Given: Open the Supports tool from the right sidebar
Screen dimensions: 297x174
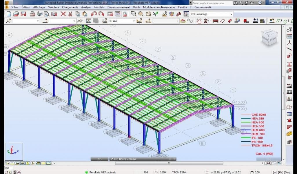Looking at the screenshot, I should [x=289, y=78].
